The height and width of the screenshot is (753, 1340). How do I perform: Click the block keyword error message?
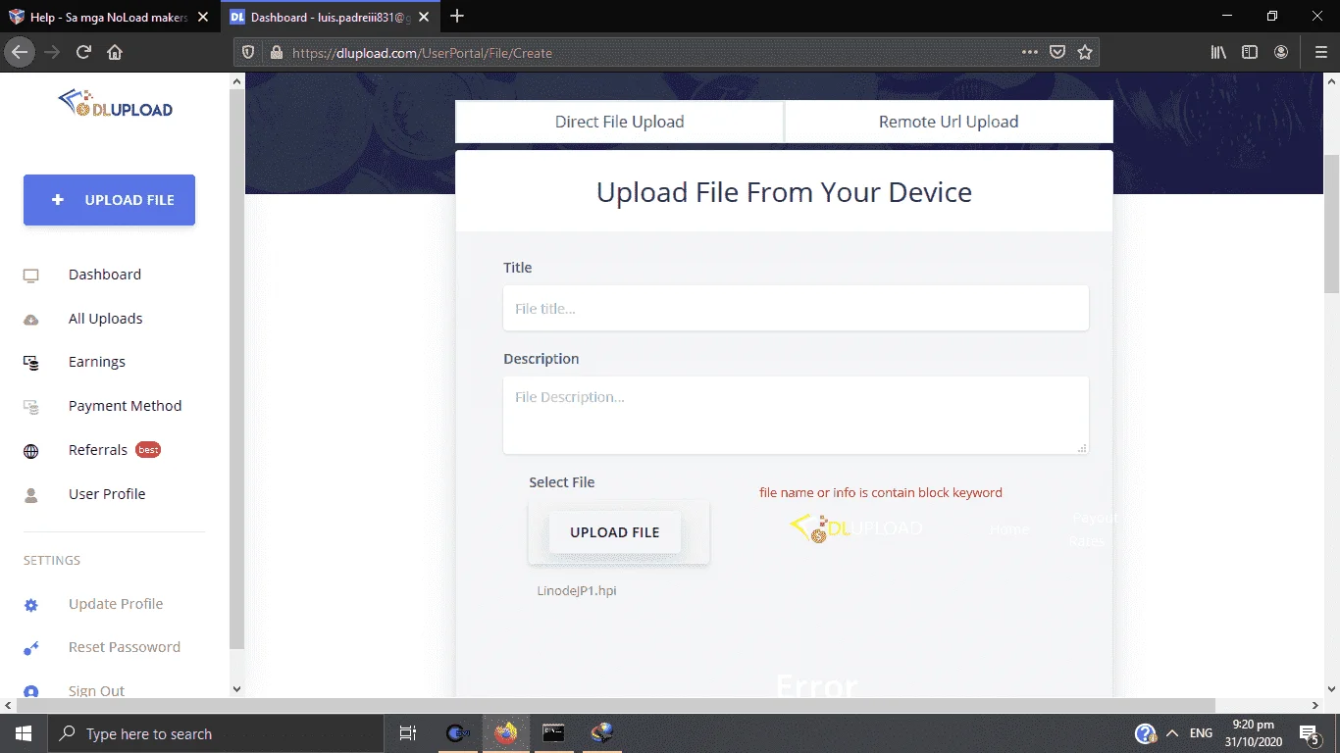[881, 492]
